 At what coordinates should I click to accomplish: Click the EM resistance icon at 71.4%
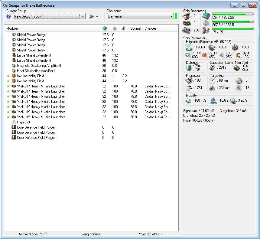pyautogui.click(x=188, y=55)
